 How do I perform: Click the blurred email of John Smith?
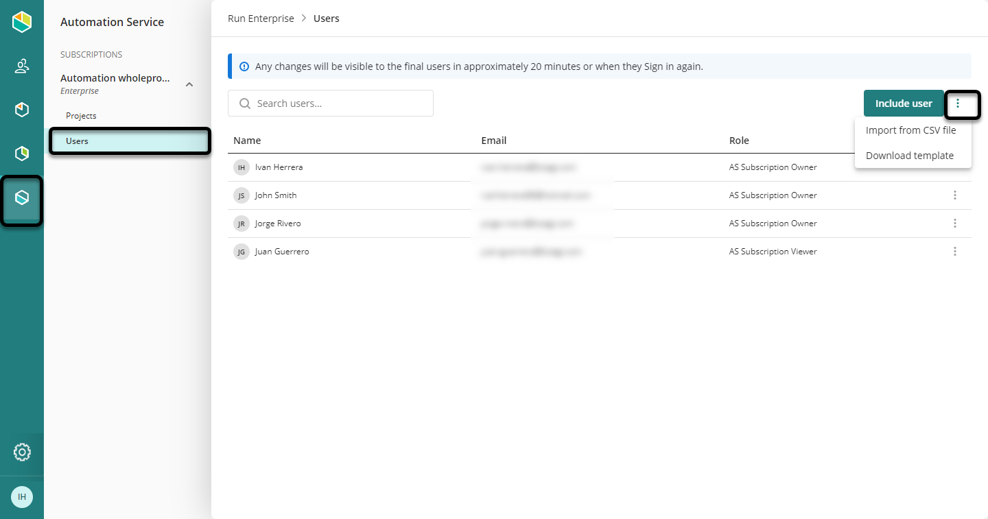point(536,195)
